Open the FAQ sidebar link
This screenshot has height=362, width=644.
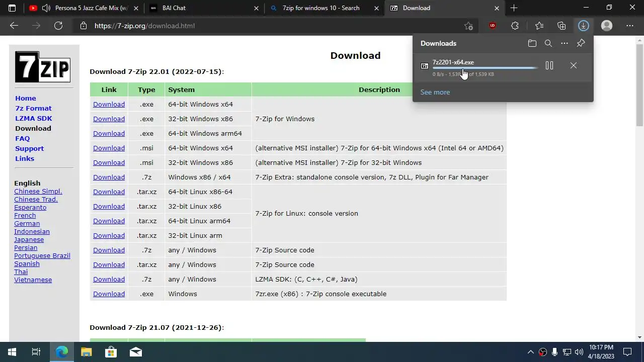tap(23, 138)
